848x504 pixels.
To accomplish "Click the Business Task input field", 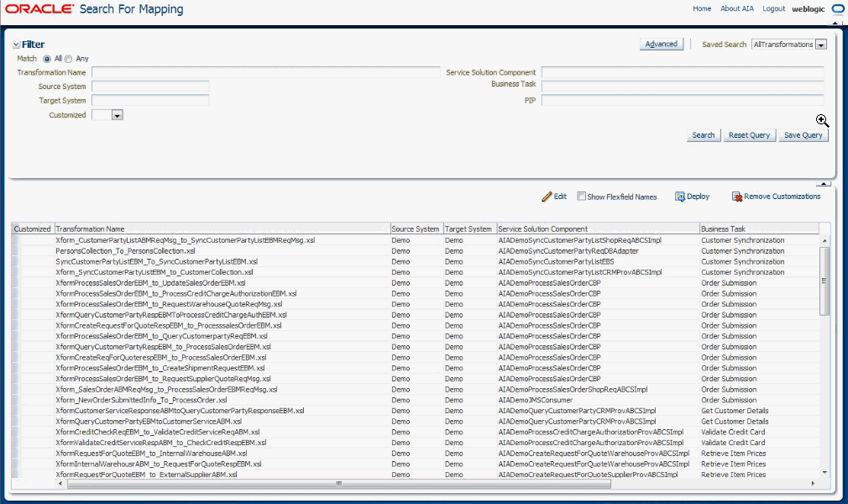I will (683, 87).
